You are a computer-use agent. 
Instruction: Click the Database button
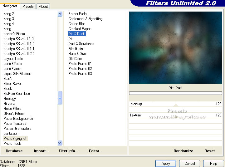14,151
